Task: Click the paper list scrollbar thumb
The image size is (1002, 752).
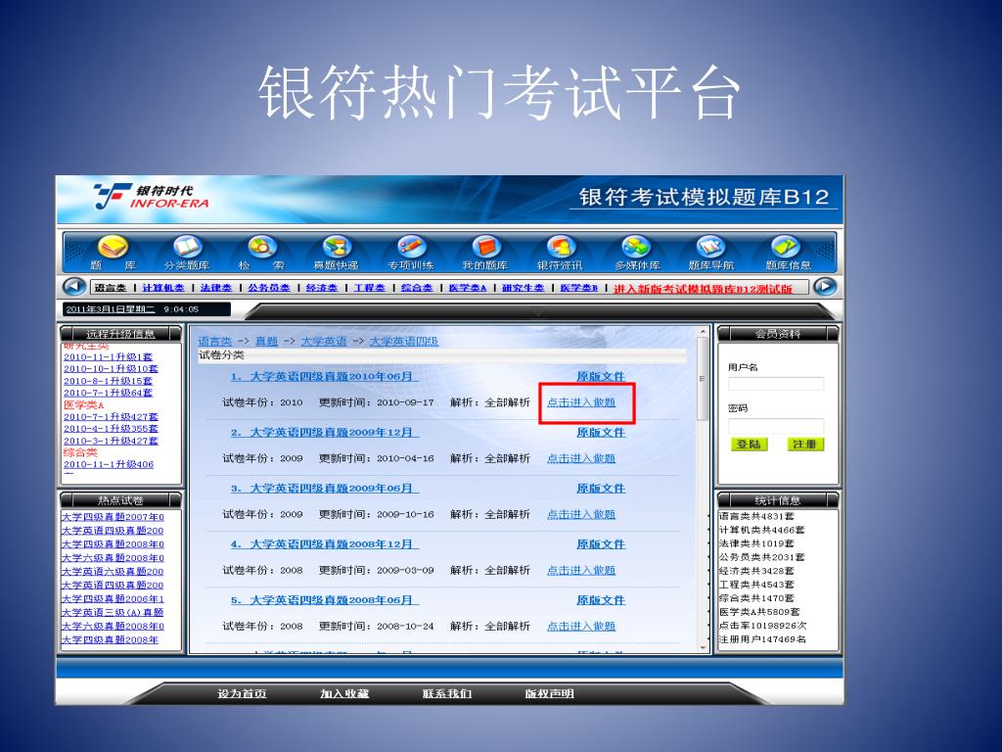Action: tap(703, 379)
